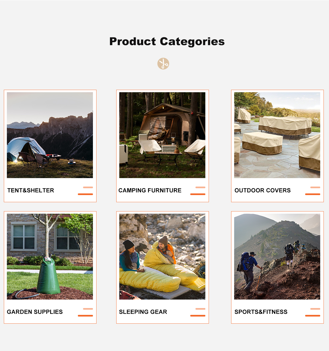This screenshot has width=329, height=351.
Task: Click the TENT&SHELTER category label
Action: click(31, 190)
